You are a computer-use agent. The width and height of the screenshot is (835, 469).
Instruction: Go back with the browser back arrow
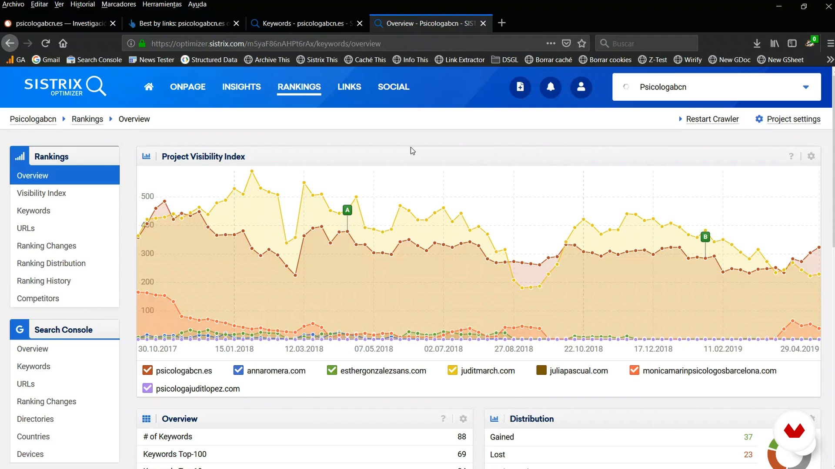pyautogui.click(x=10, y=43)
